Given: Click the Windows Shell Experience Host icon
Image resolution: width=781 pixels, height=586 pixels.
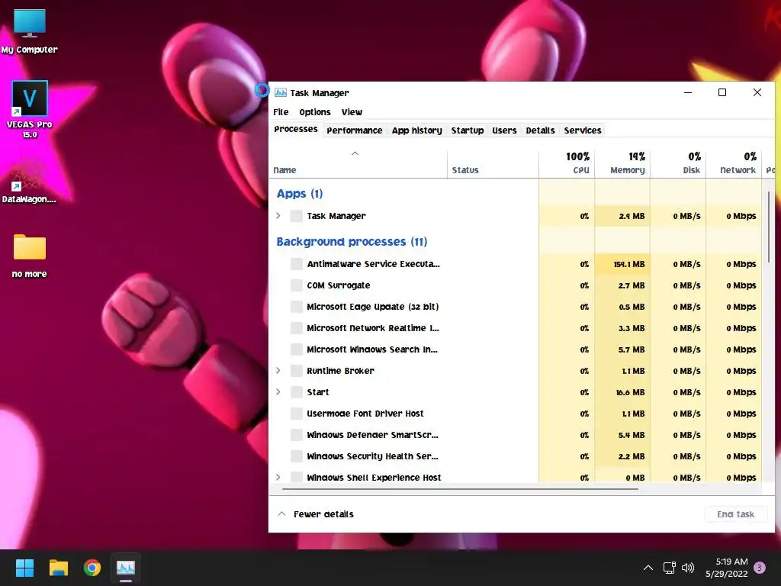Looking at the screenshot, I should (x=297, y=477).
